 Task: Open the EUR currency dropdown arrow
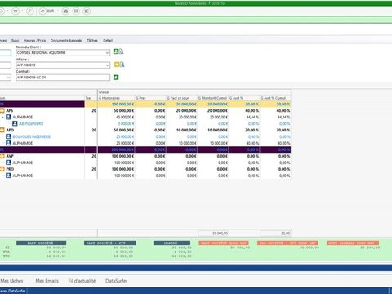pos(58,11)
